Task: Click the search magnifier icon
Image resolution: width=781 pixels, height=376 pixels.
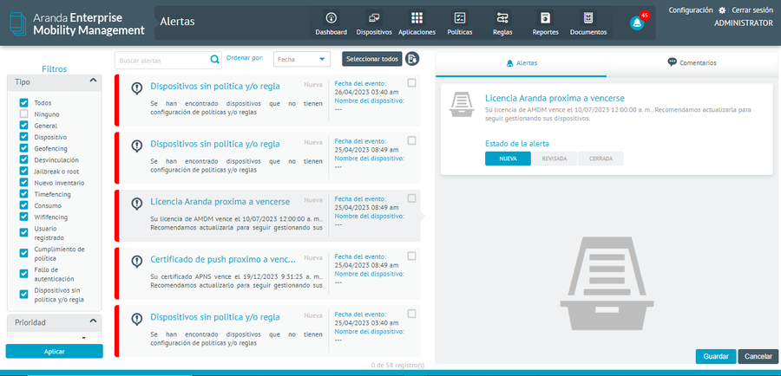Action: coord(214,60)
